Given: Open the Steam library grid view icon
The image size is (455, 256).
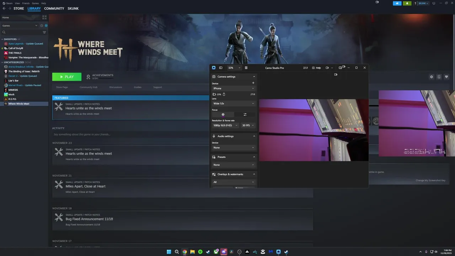Looking at the screenshot, I should [x=44, y=17].
